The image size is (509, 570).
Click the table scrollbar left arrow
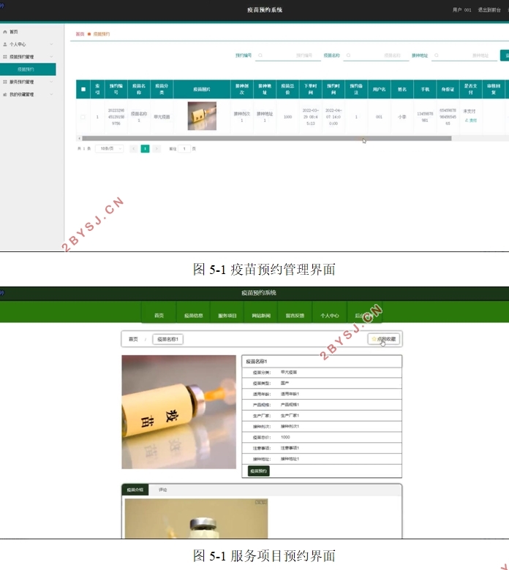pos(79,139)
